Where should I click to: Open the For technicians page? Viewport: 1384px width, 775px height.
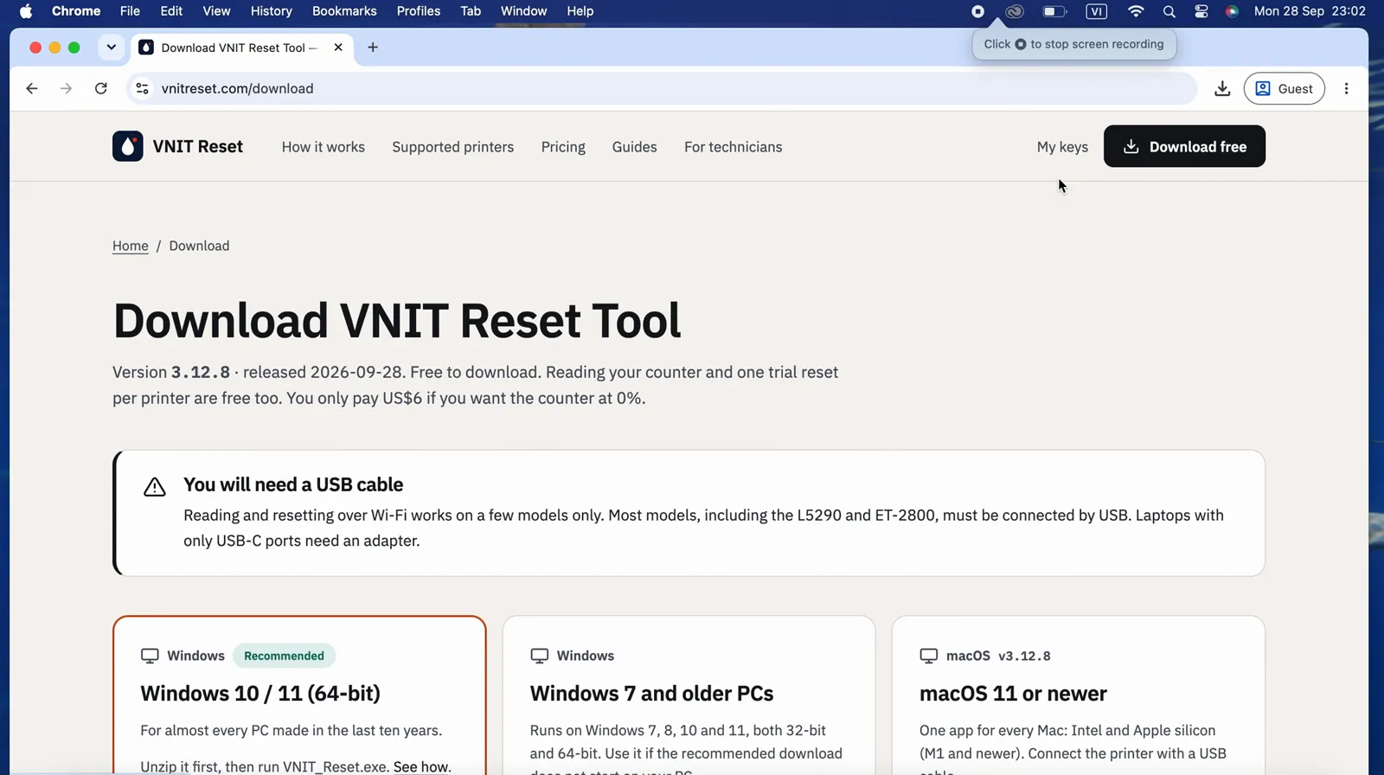pos(733,147)
